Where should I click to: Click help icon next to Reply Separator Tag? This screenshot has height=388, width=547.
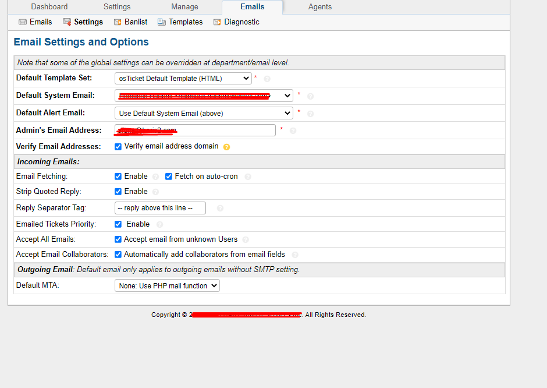(x=220, y=208)
